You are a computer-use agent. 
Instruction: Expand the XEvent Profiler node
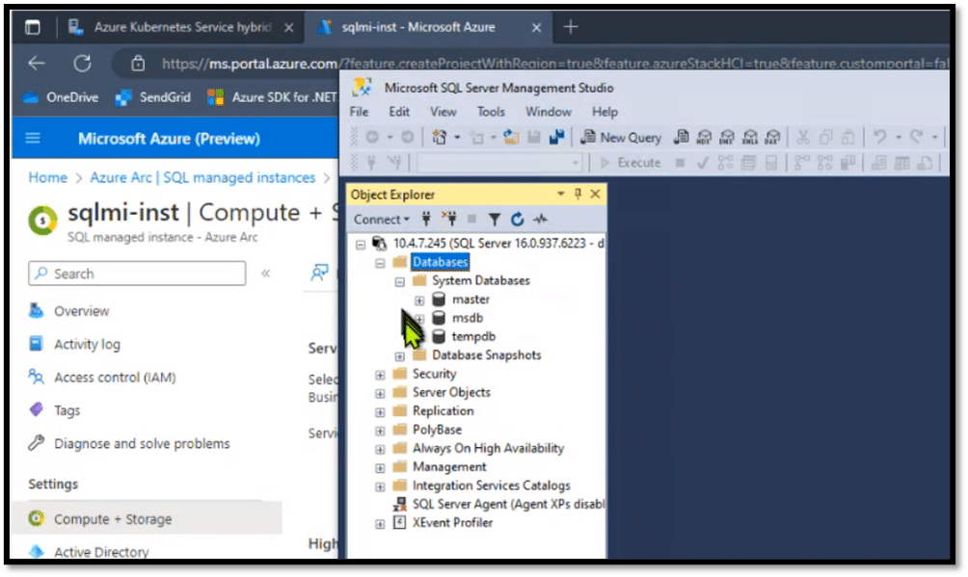click(380, 524)
